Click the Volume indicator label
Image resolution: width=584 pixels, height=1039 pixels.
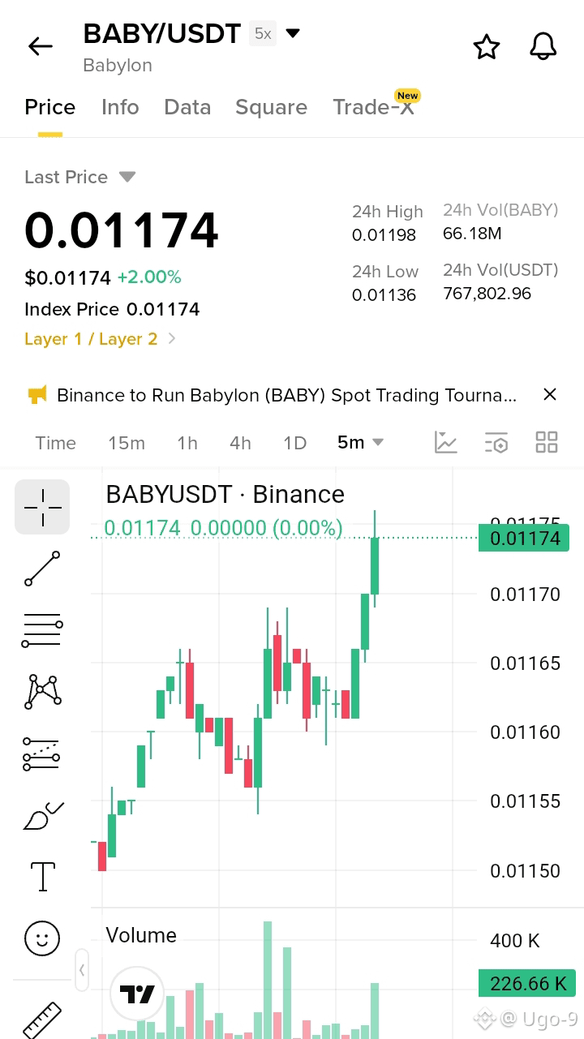141,935
